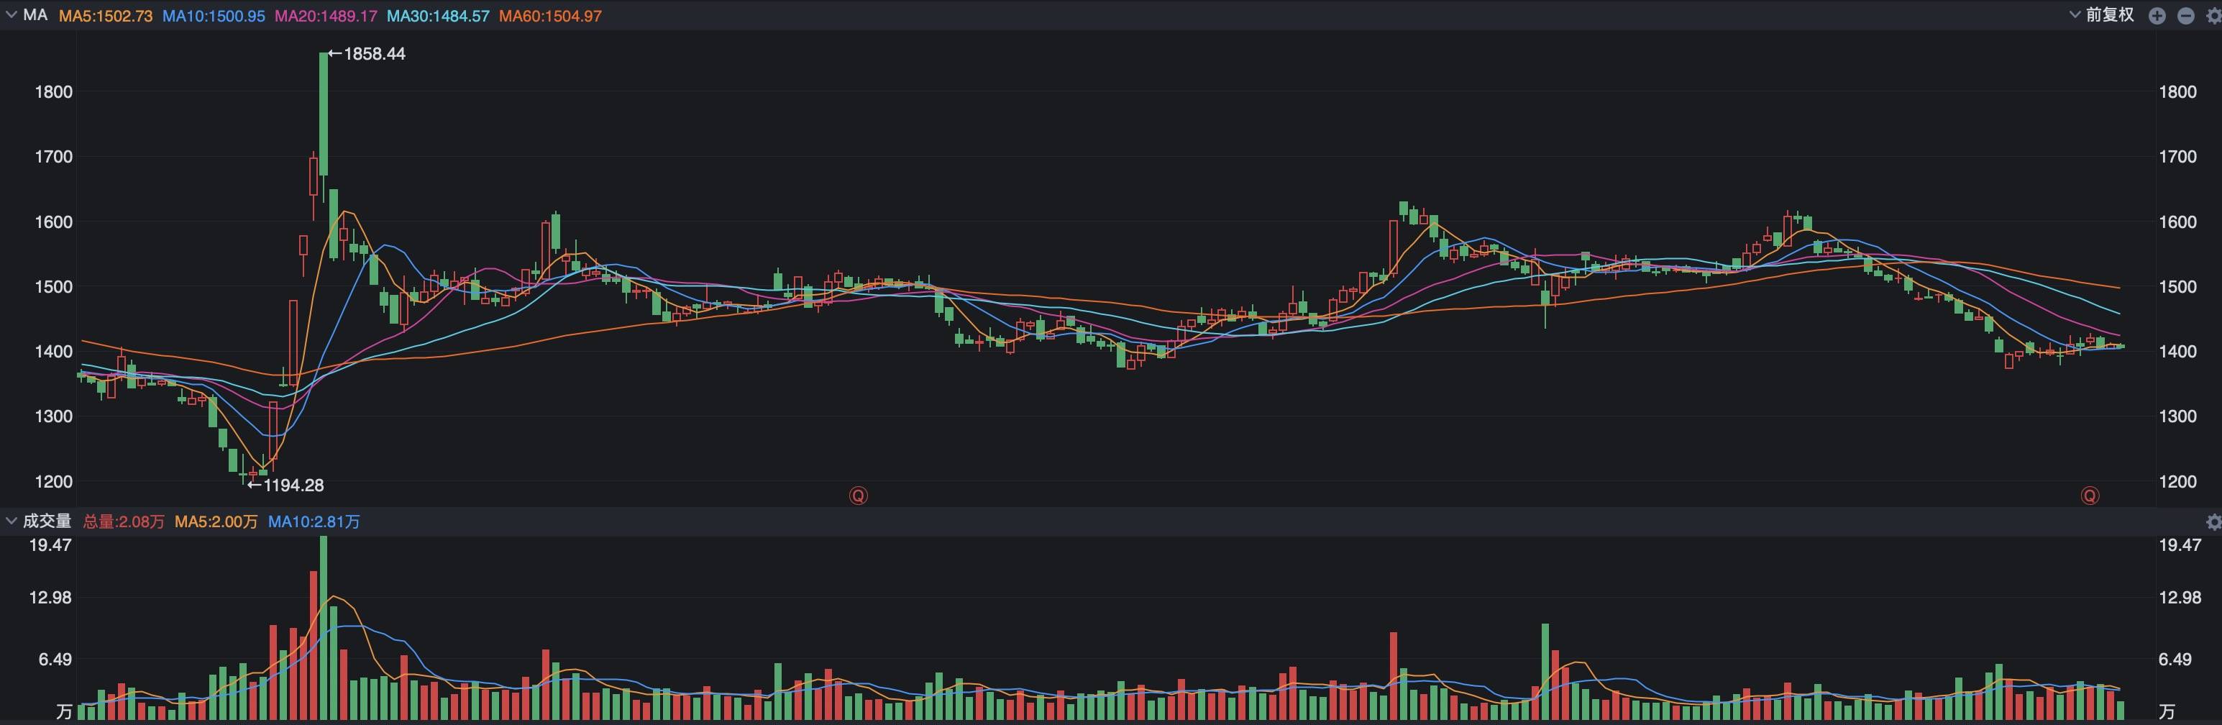
Task: Select the MA20:1489.17 legend label
Action: (x=325, y=16)
